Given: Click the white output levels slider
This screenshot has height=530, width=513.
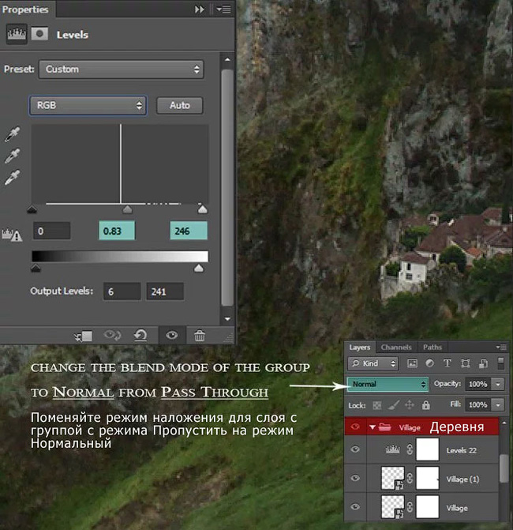Looking at the screenshot, I should point(199,269).
